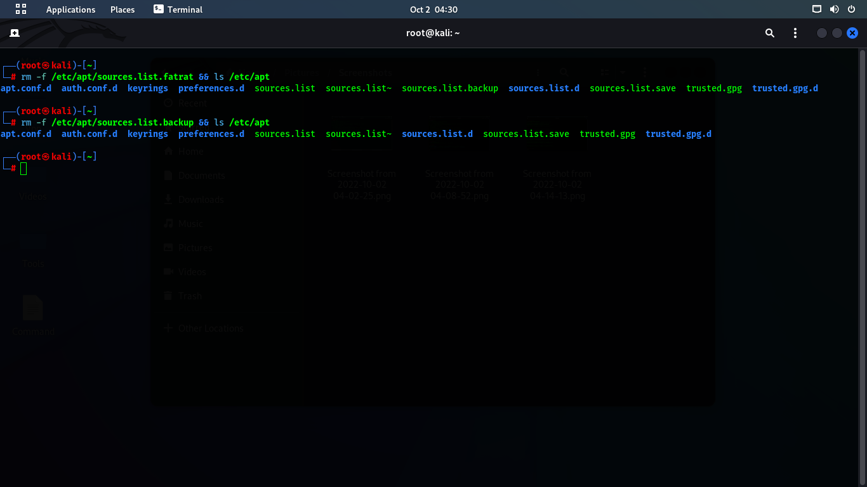This screenshot has width=867, height=487.
Task: Click the terminal prompt cursor to focus input
Action: point(23,168)
